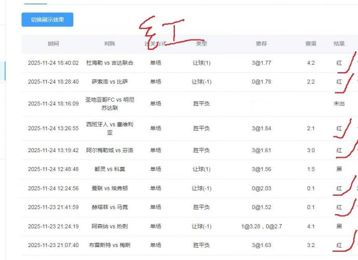
Task: Click the 0@2.03 recommendation cell
Action: coord(261,188)
